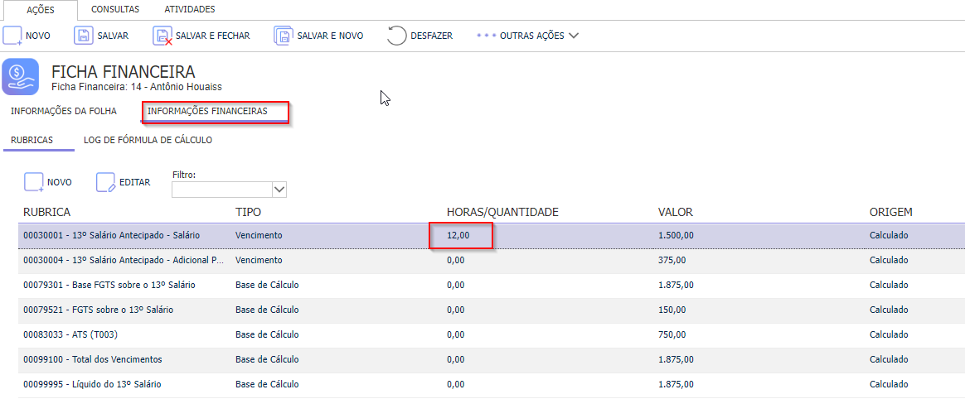This screenshot has width=965, height=399.
Task: Select the FGTS sobre o 13º Salário row
Action: (x=491, y=310)
